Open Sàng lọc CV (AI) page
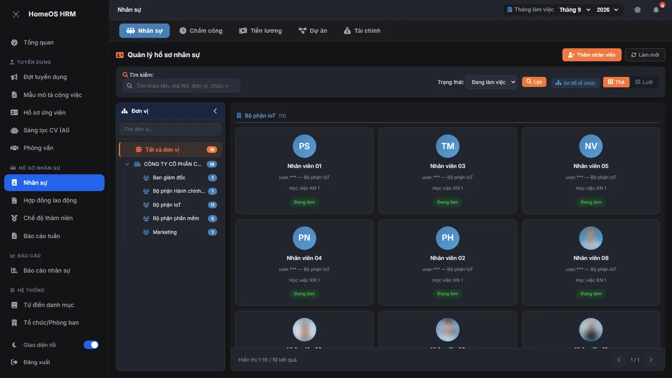Viewport: 672px width, 378px height. [x=54, y=130]
